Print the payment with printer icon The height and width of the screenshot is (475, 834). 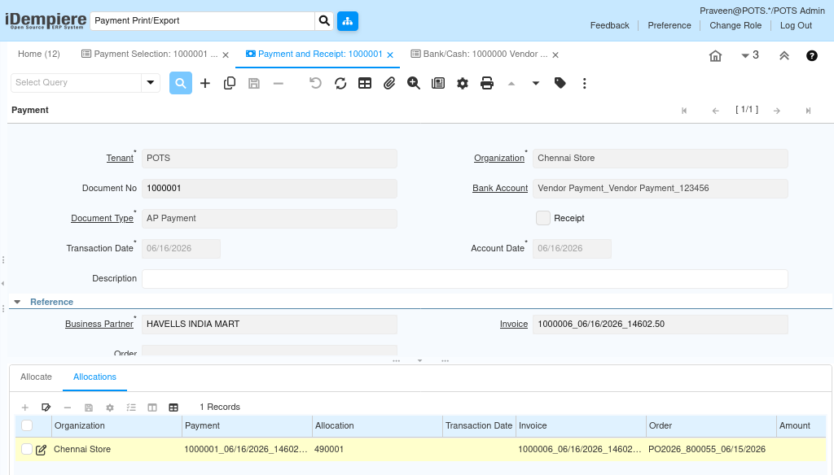(x=487, y=84)
